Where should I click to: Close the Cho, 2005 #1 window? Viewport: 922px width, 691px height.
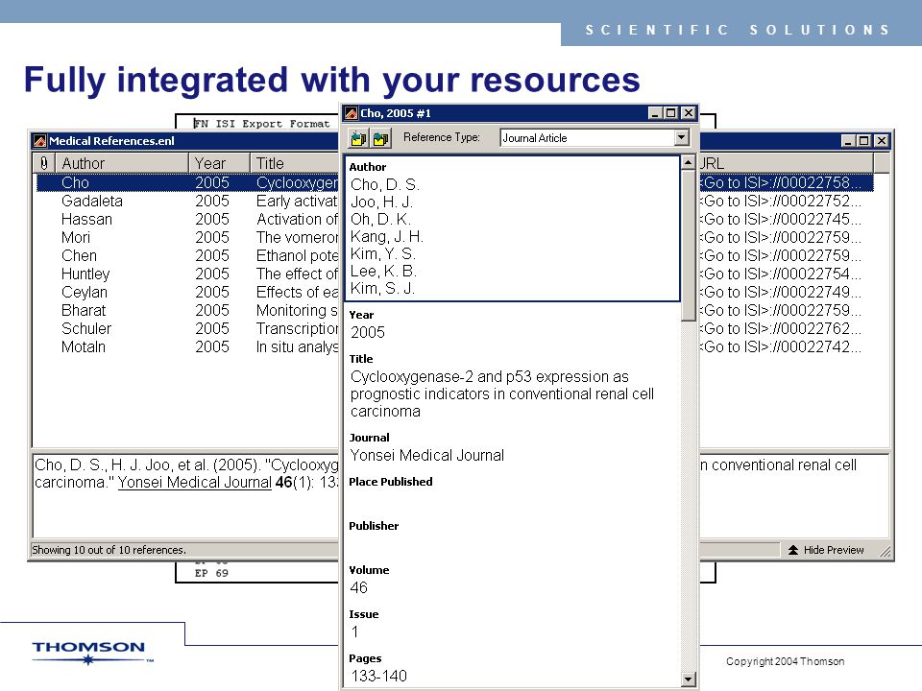688,113
